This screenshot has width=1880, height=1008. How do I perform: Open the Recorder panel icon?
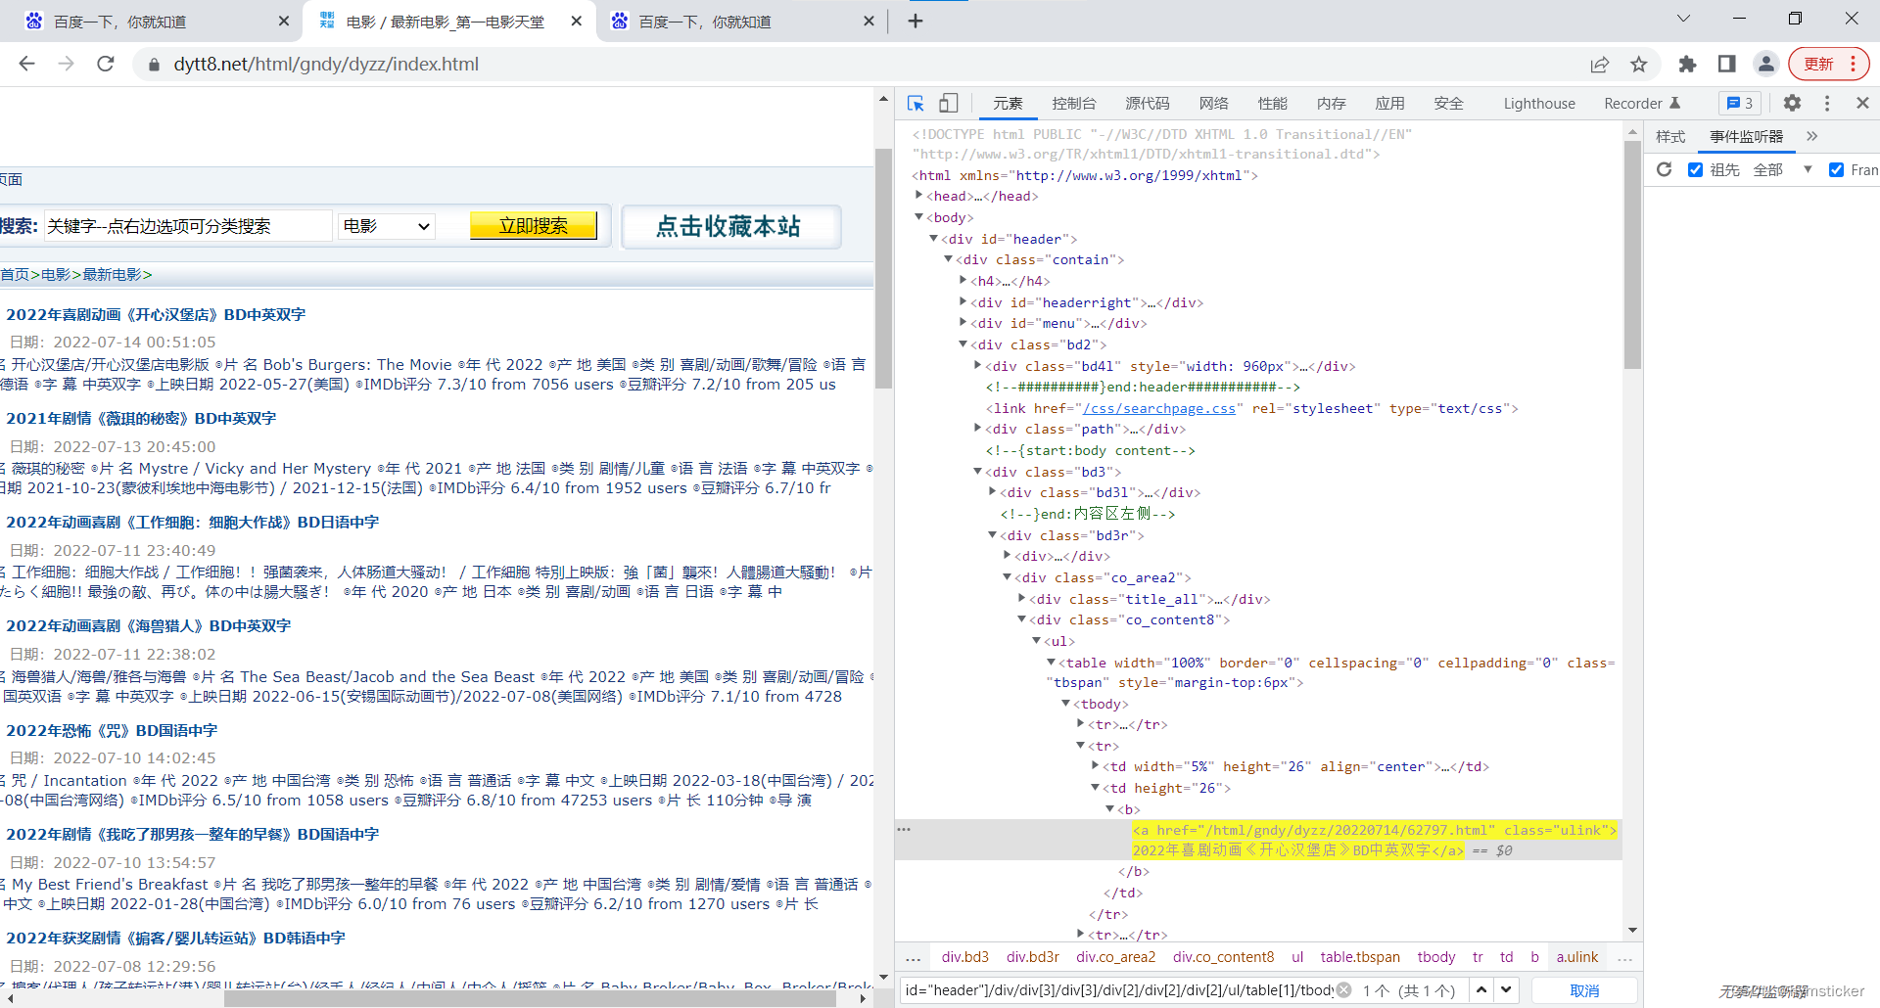pyautogui.click(x=1633, y=103)
